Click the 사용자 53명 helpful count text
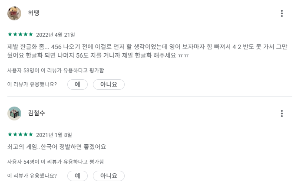Image resolution: width=301 pixels, height=185 pixels. pyautogui.click(x=56, y=70)
